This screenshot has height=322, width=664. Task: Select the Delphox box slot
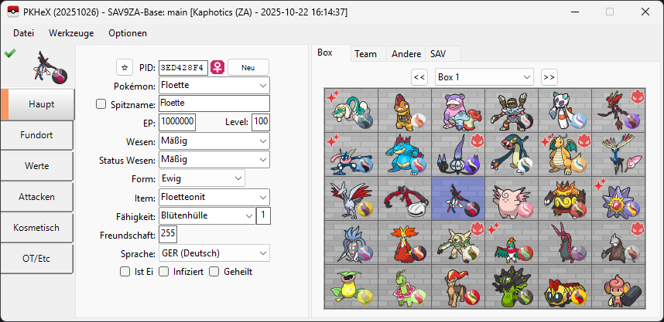(x=405, y=242)
